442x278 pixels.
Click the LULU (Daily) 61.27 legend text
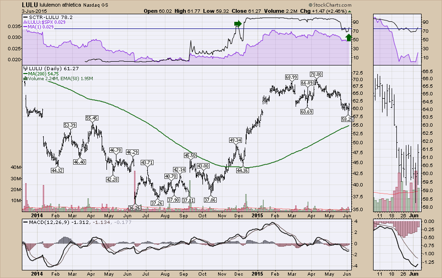click(54, 68)
